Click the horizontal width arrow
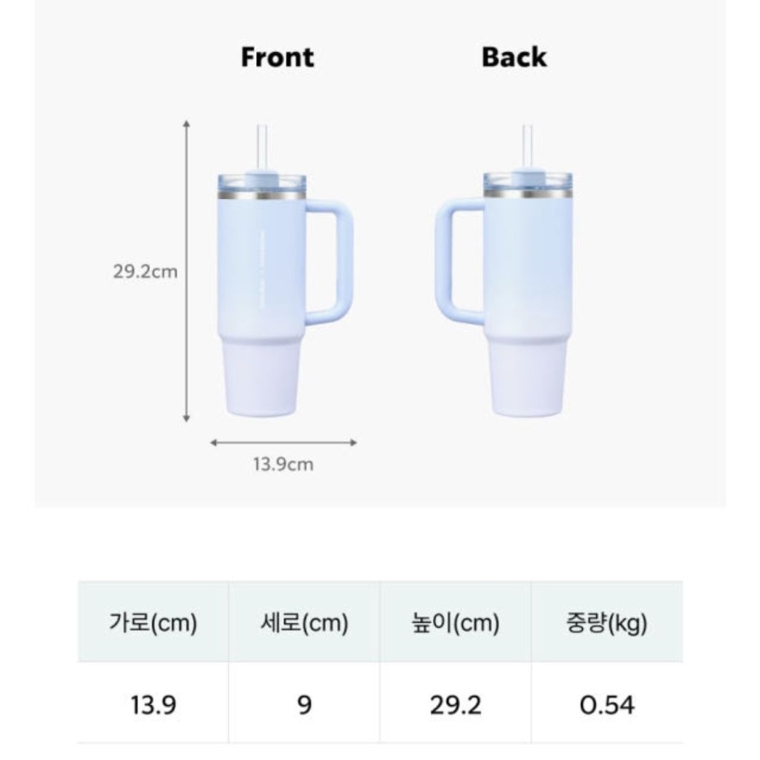The height and width of the screenshot is (760, 760). (x=284, y=442)
